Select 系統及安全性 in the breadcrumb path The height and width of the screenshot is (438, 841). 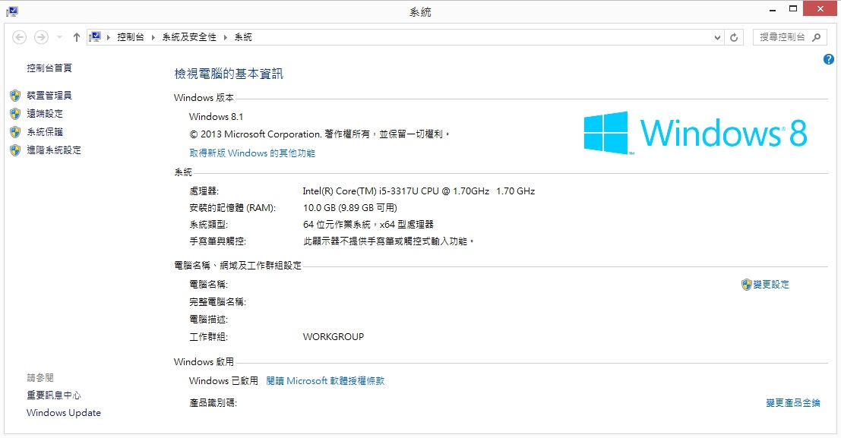coord(189,37)
